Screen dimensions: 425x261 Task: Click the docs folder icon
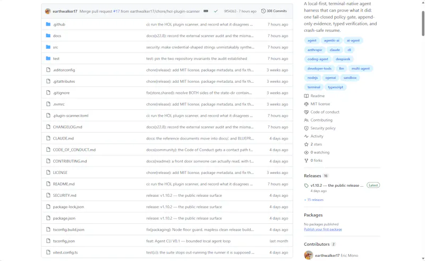point(48,36)
